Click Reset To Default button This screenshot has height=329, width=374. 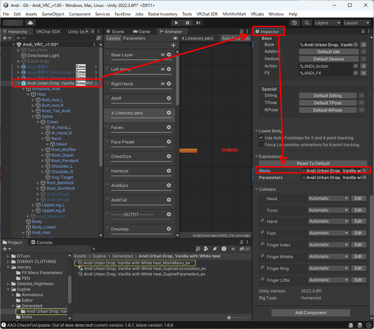(x=313, y=163)
